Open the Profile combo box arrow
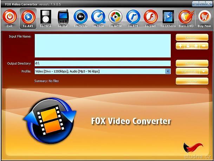The width and height of the screenshot is (214, 161). pyautogui.click(x=168, y=71)
